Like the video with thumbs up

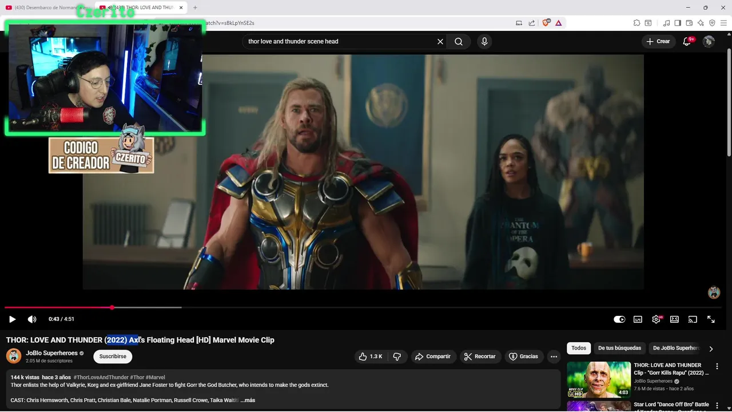[x=371, y=356]
